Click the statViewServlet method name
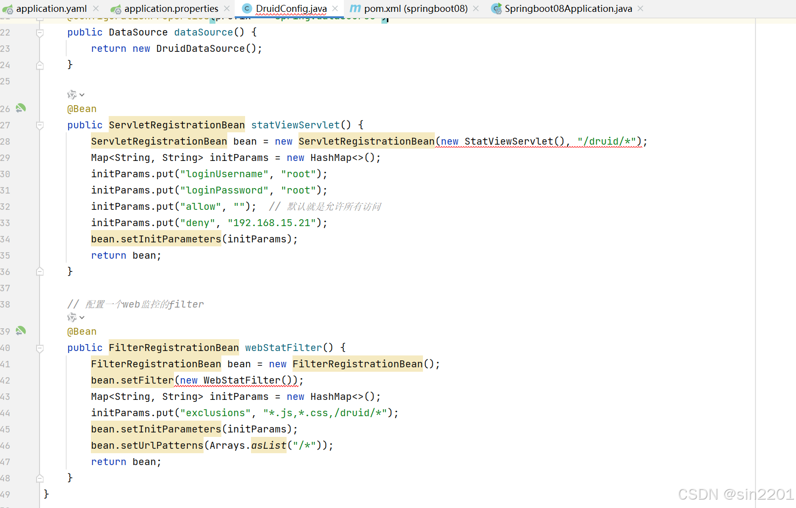This screenshot has height=508, width=796. pos(295,125)
